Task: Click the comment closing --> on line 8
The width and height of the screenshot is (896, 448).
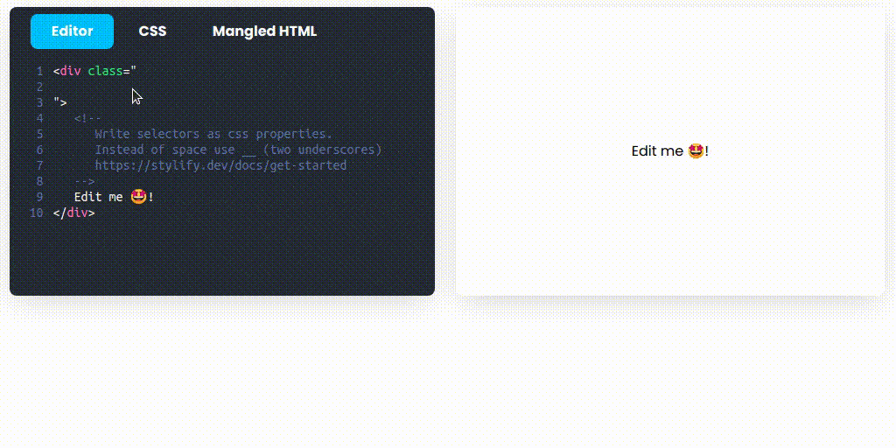Action: tap(85, 181)
